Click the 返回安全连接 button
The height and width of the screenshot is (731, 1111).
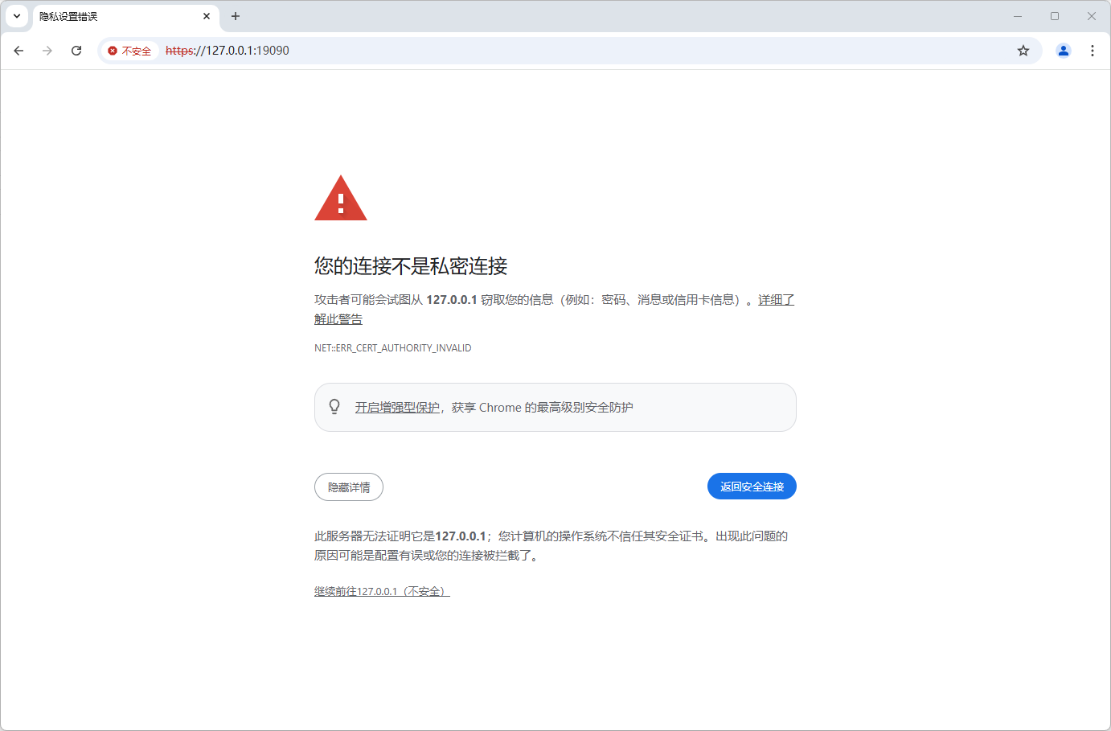tap(752, 487)
